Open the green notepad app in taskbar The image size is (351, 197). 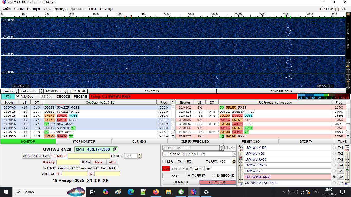[143, 192]
